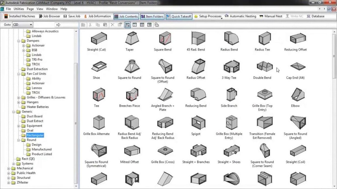337x189 pixels.
Task: Toggle the Item Folders panel
Action: tap(152, 17)
